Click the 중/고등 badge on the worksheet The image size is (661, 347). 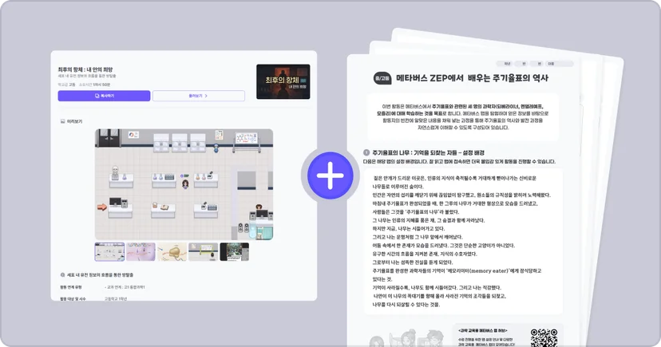pos(382,78)
